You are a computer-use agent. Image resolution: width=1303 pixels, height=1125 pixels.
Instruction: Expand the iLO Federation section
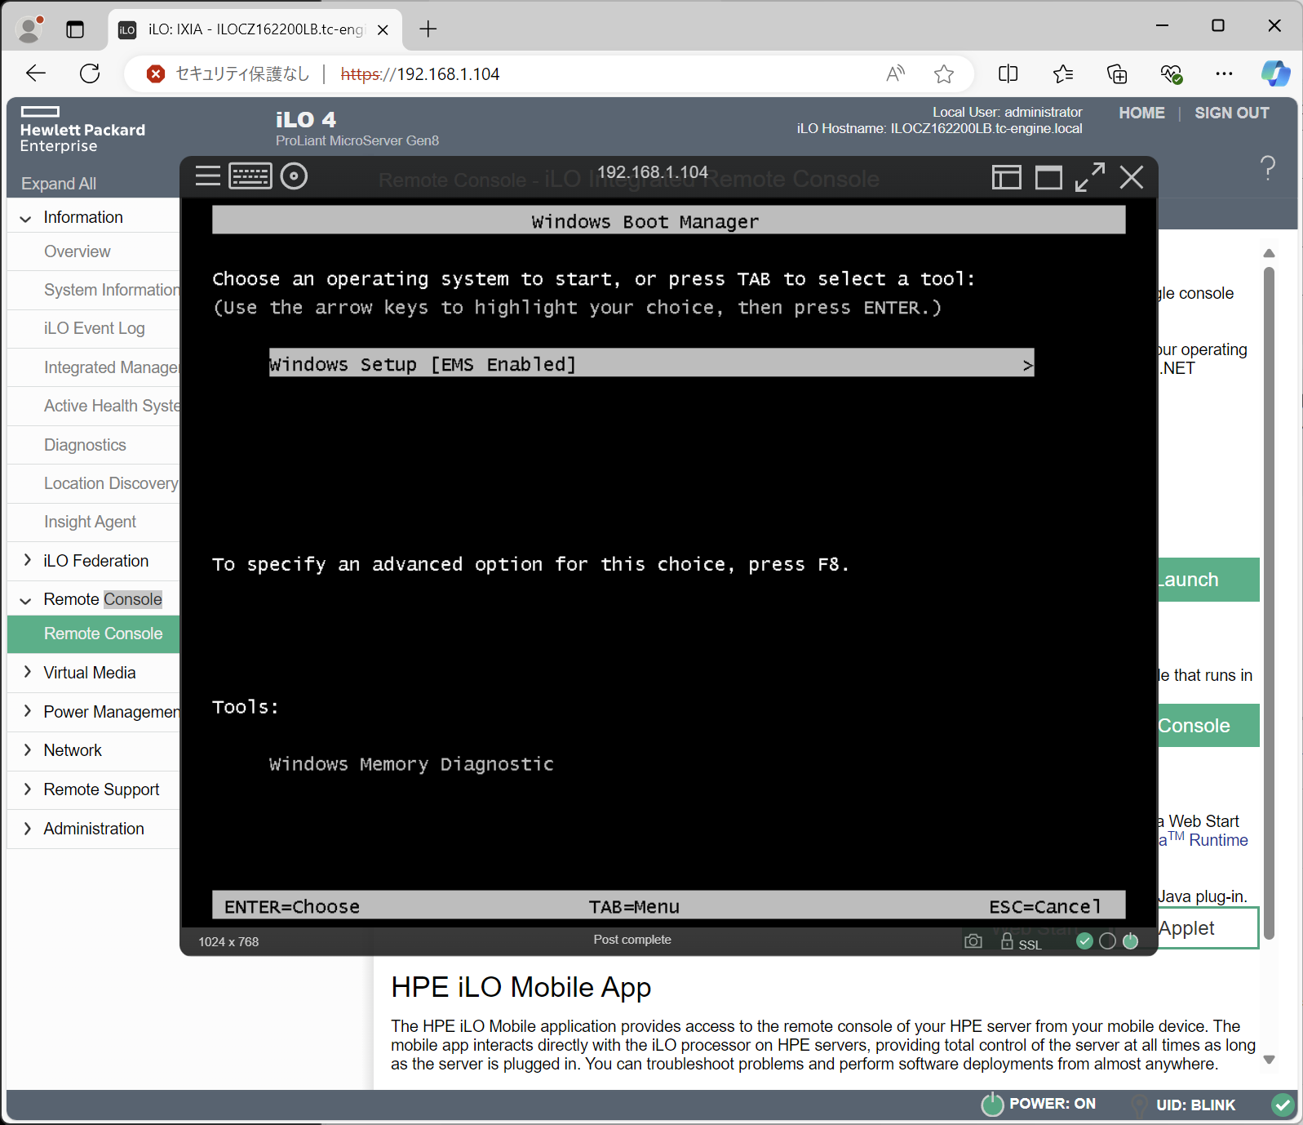tap(26, 561)
